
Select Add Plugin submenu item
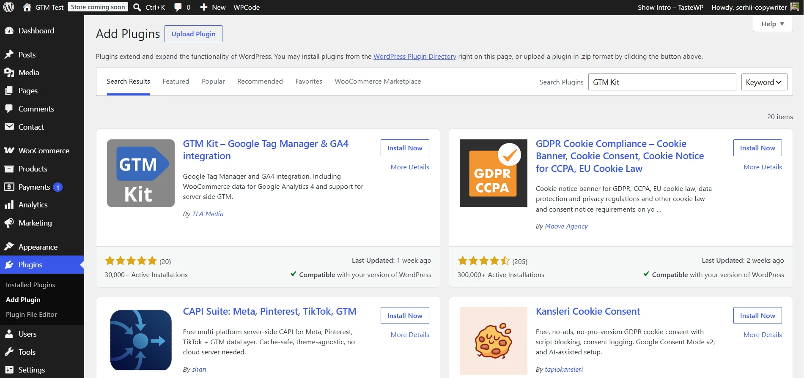coord(23,300)
